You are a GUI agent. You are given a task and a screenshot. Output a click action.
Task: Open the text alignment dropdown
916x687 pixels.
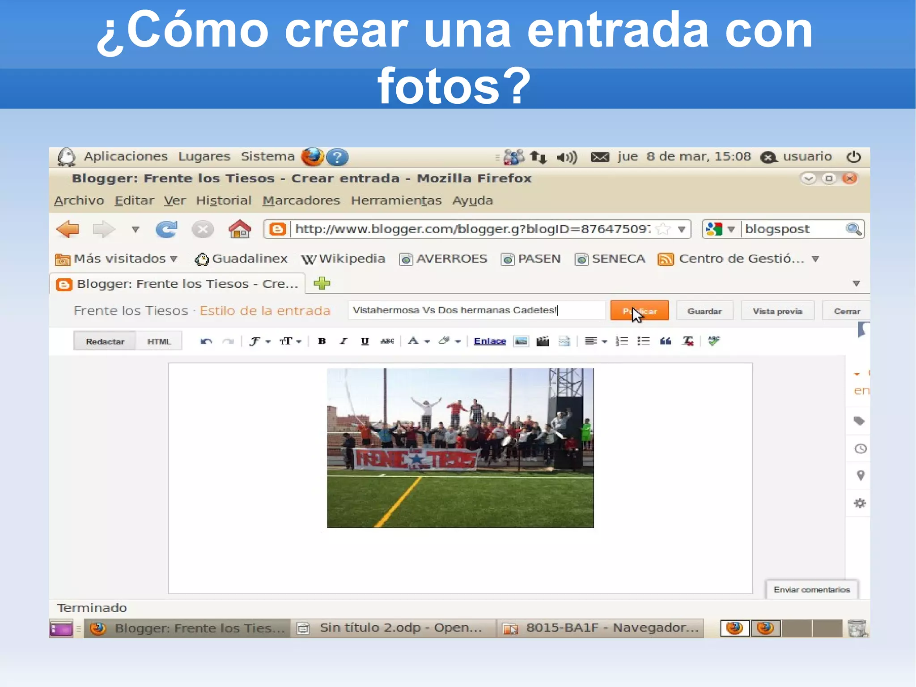pos(596,341)
